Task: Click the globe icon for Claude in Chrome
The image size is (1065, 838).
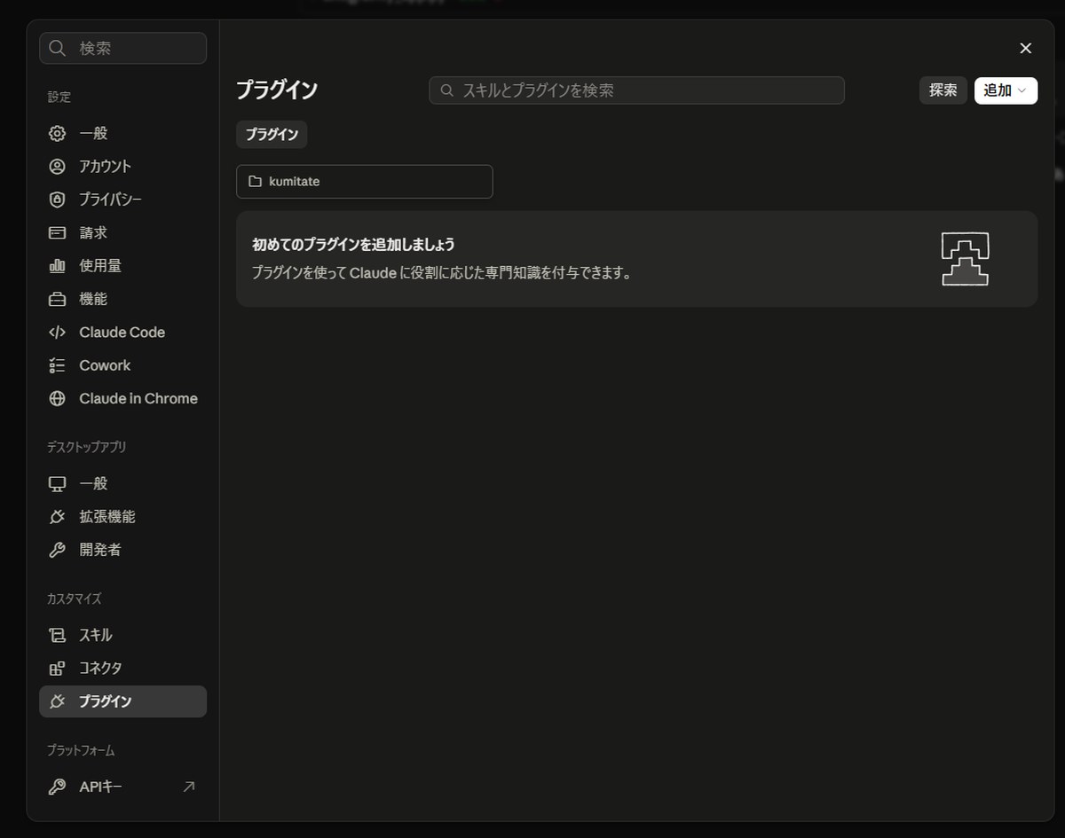Action: pos(57,399)
